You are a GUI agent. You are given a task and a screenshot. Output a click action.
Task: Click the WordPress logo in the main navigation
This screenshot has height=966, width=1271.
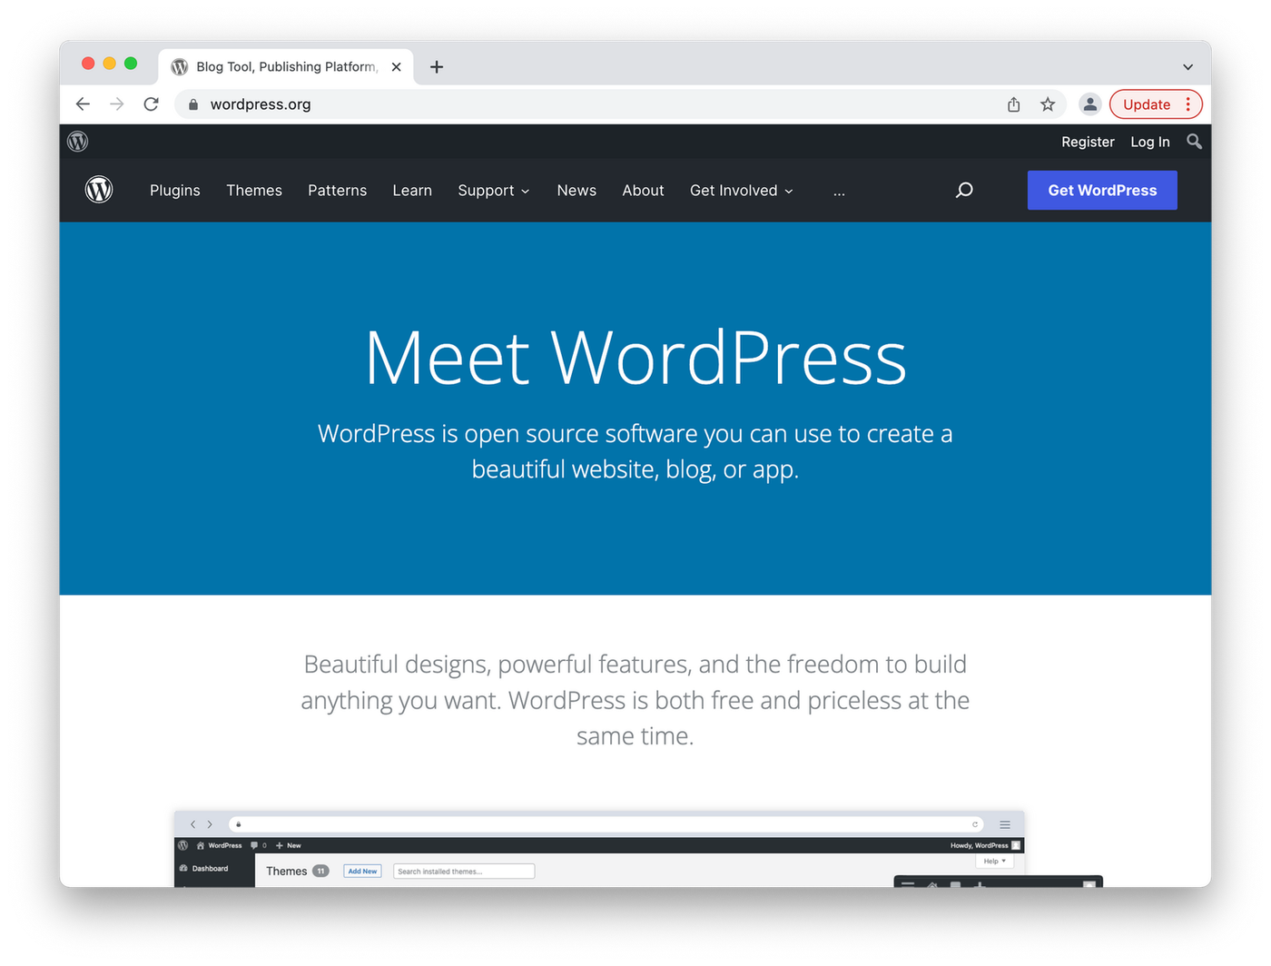(x=99, y=190)
